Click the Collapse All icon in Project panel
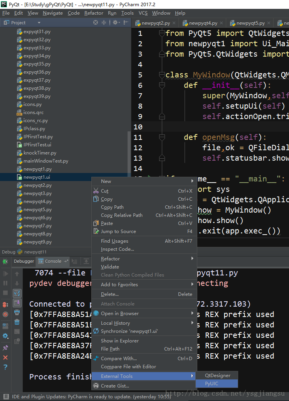The width and height of the screenshot is (289, 401). (104, 22)
